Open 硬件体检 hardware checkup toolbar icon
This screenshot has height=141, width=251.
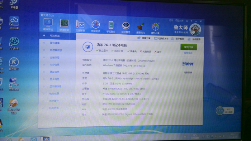tap(48, 24)
